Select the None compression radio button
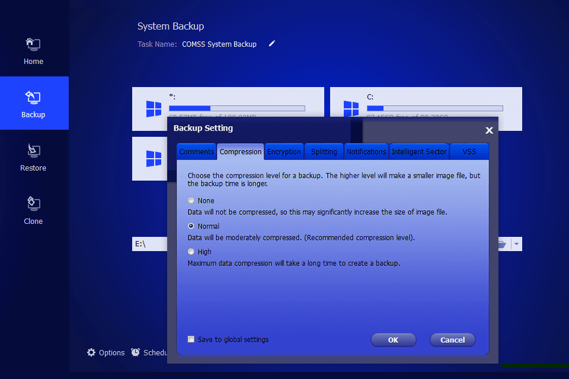The image size is (569, 379). pyautogui.click(x=191, y=201)
